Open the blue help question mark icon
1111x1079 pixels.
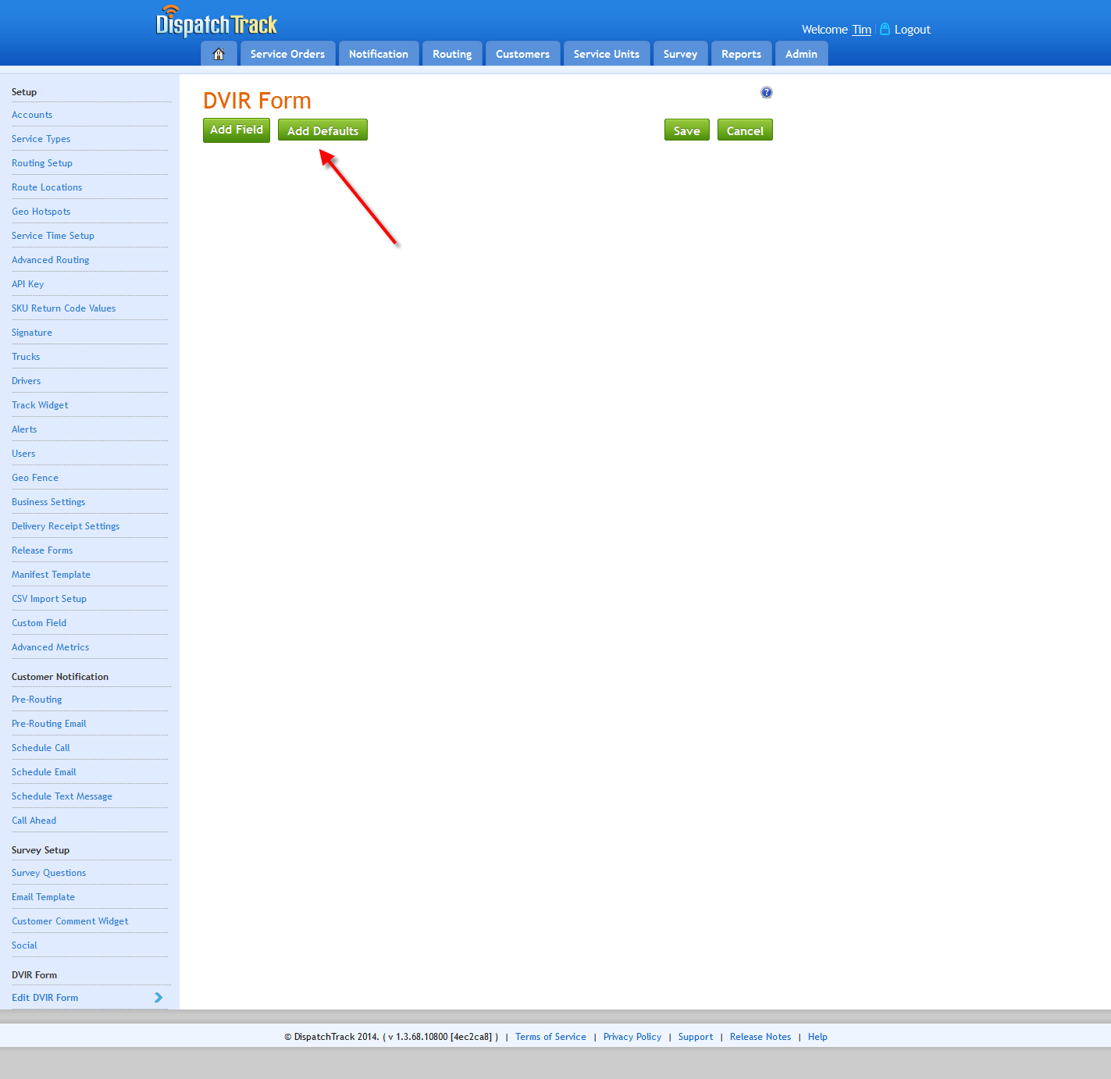[x=767, y=92]
